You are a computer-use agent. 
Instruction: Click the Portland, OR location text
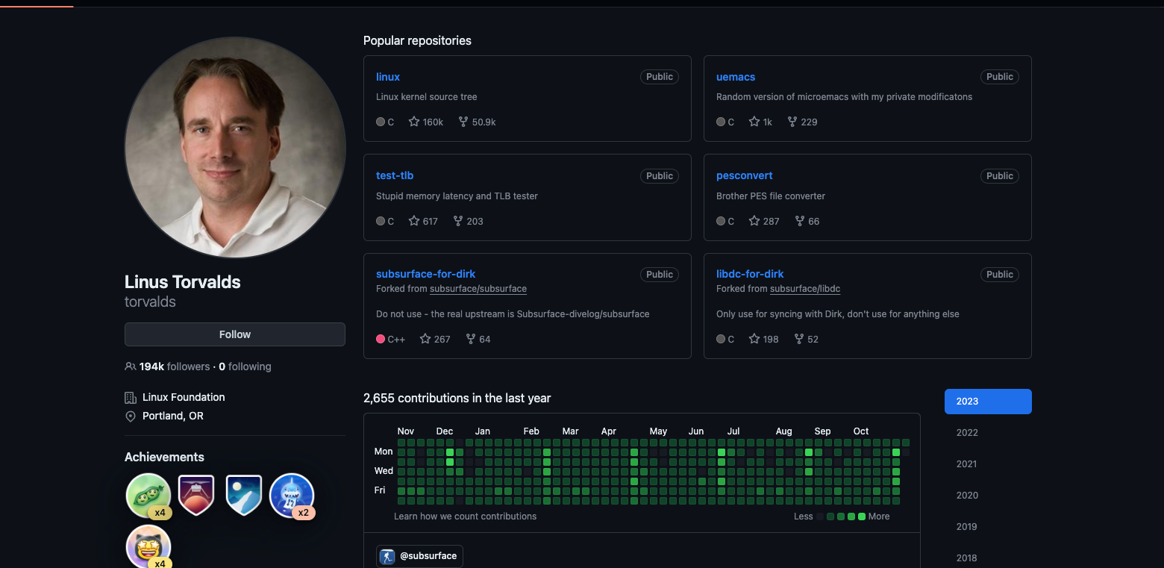tap(173, 416)
